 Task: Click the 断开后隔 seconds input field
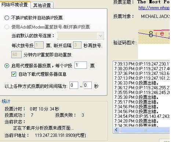tap(77, 45)
